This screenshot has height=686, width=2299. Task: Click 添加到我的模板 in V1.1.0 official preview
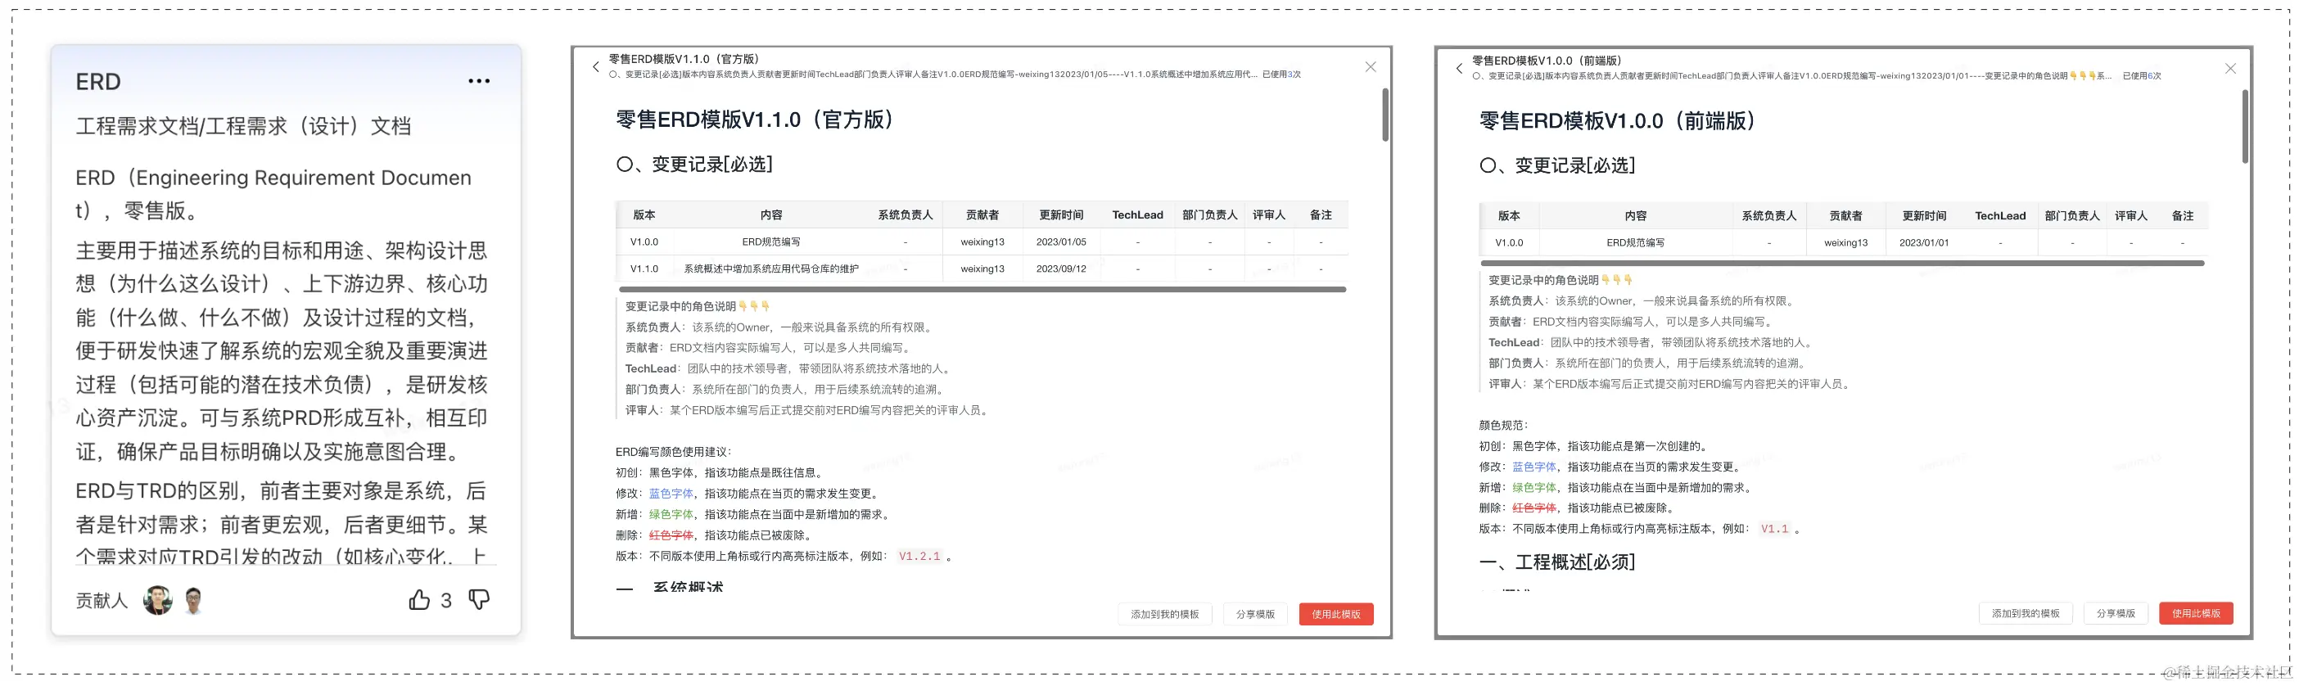pos(1165,614)
